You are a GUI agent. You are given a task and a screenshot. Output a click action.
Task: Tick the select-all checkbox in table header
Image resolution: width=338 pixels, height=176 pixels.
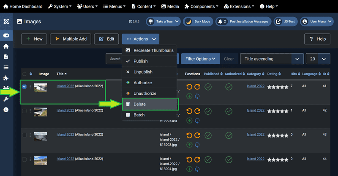[x=24, y=74]
